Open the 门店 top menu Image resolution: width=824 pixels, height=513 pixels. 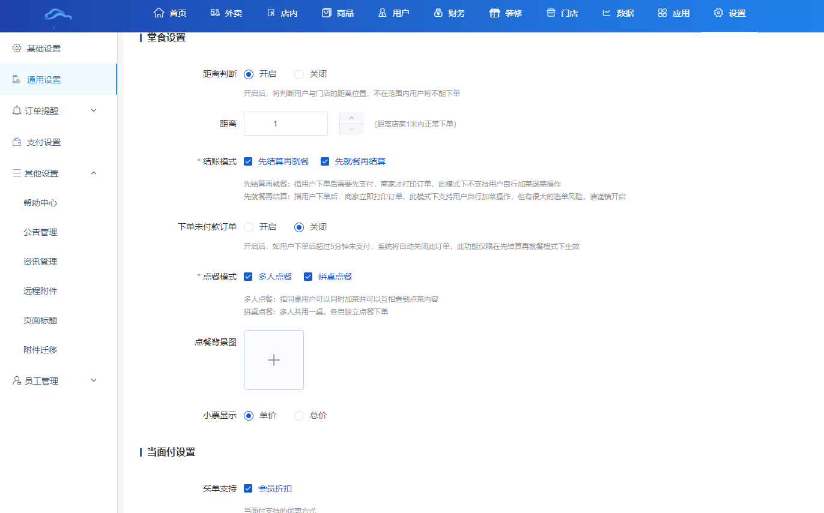pyautogui.click(x=562, y=13)
